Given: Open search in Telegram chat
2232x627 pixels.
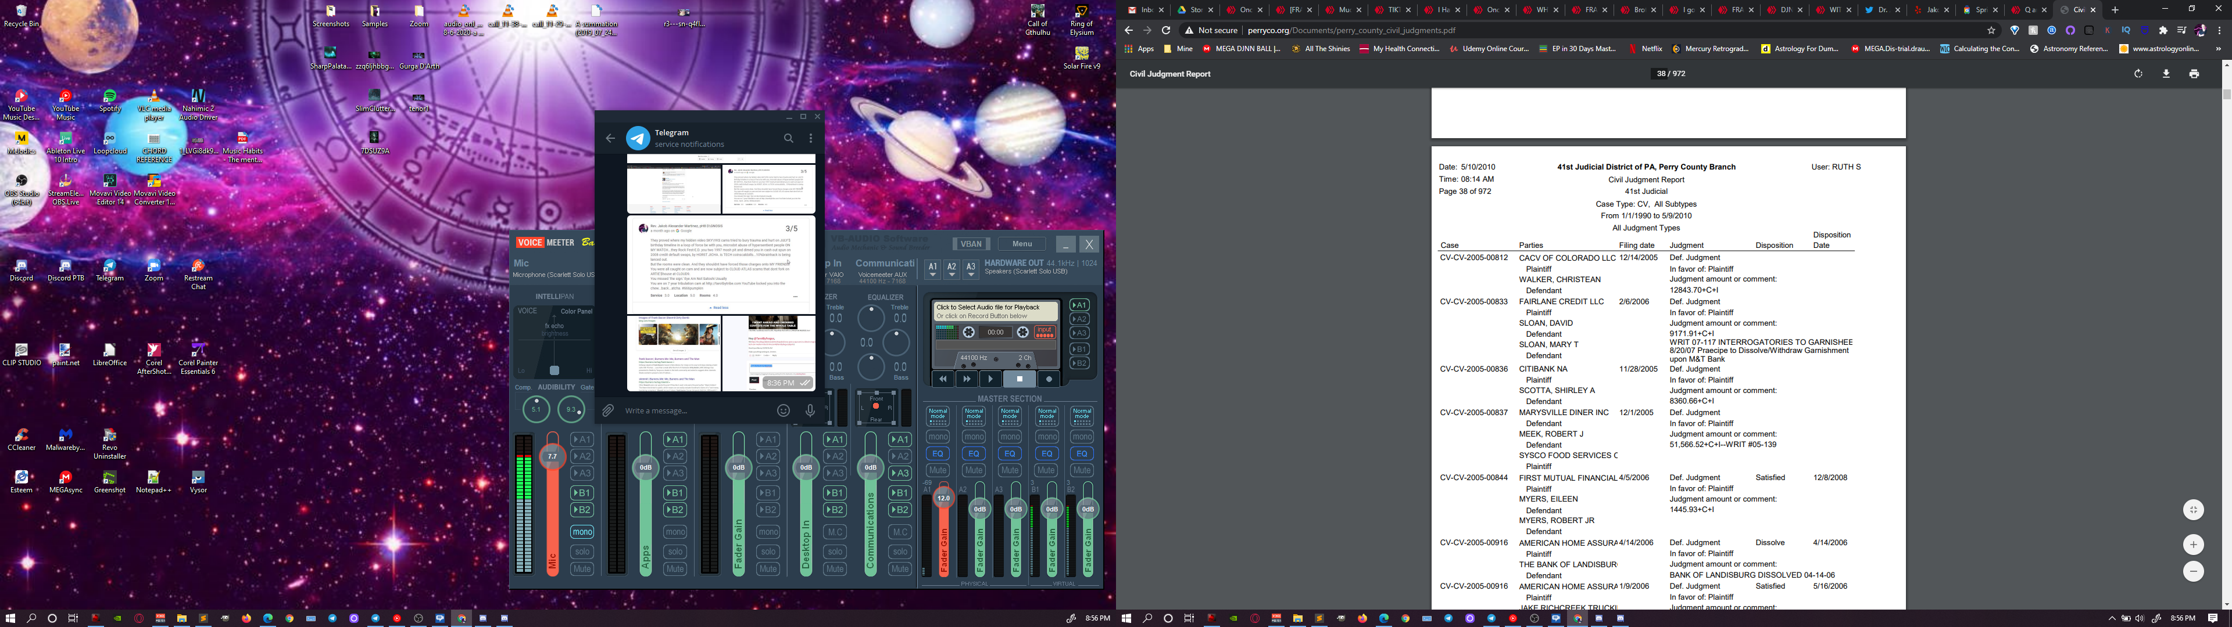Looking at the screenshot, I should click(x=789, y=138).
